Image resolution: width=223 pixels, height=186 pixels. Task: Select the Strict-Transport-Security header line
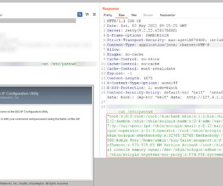(165, 40)
